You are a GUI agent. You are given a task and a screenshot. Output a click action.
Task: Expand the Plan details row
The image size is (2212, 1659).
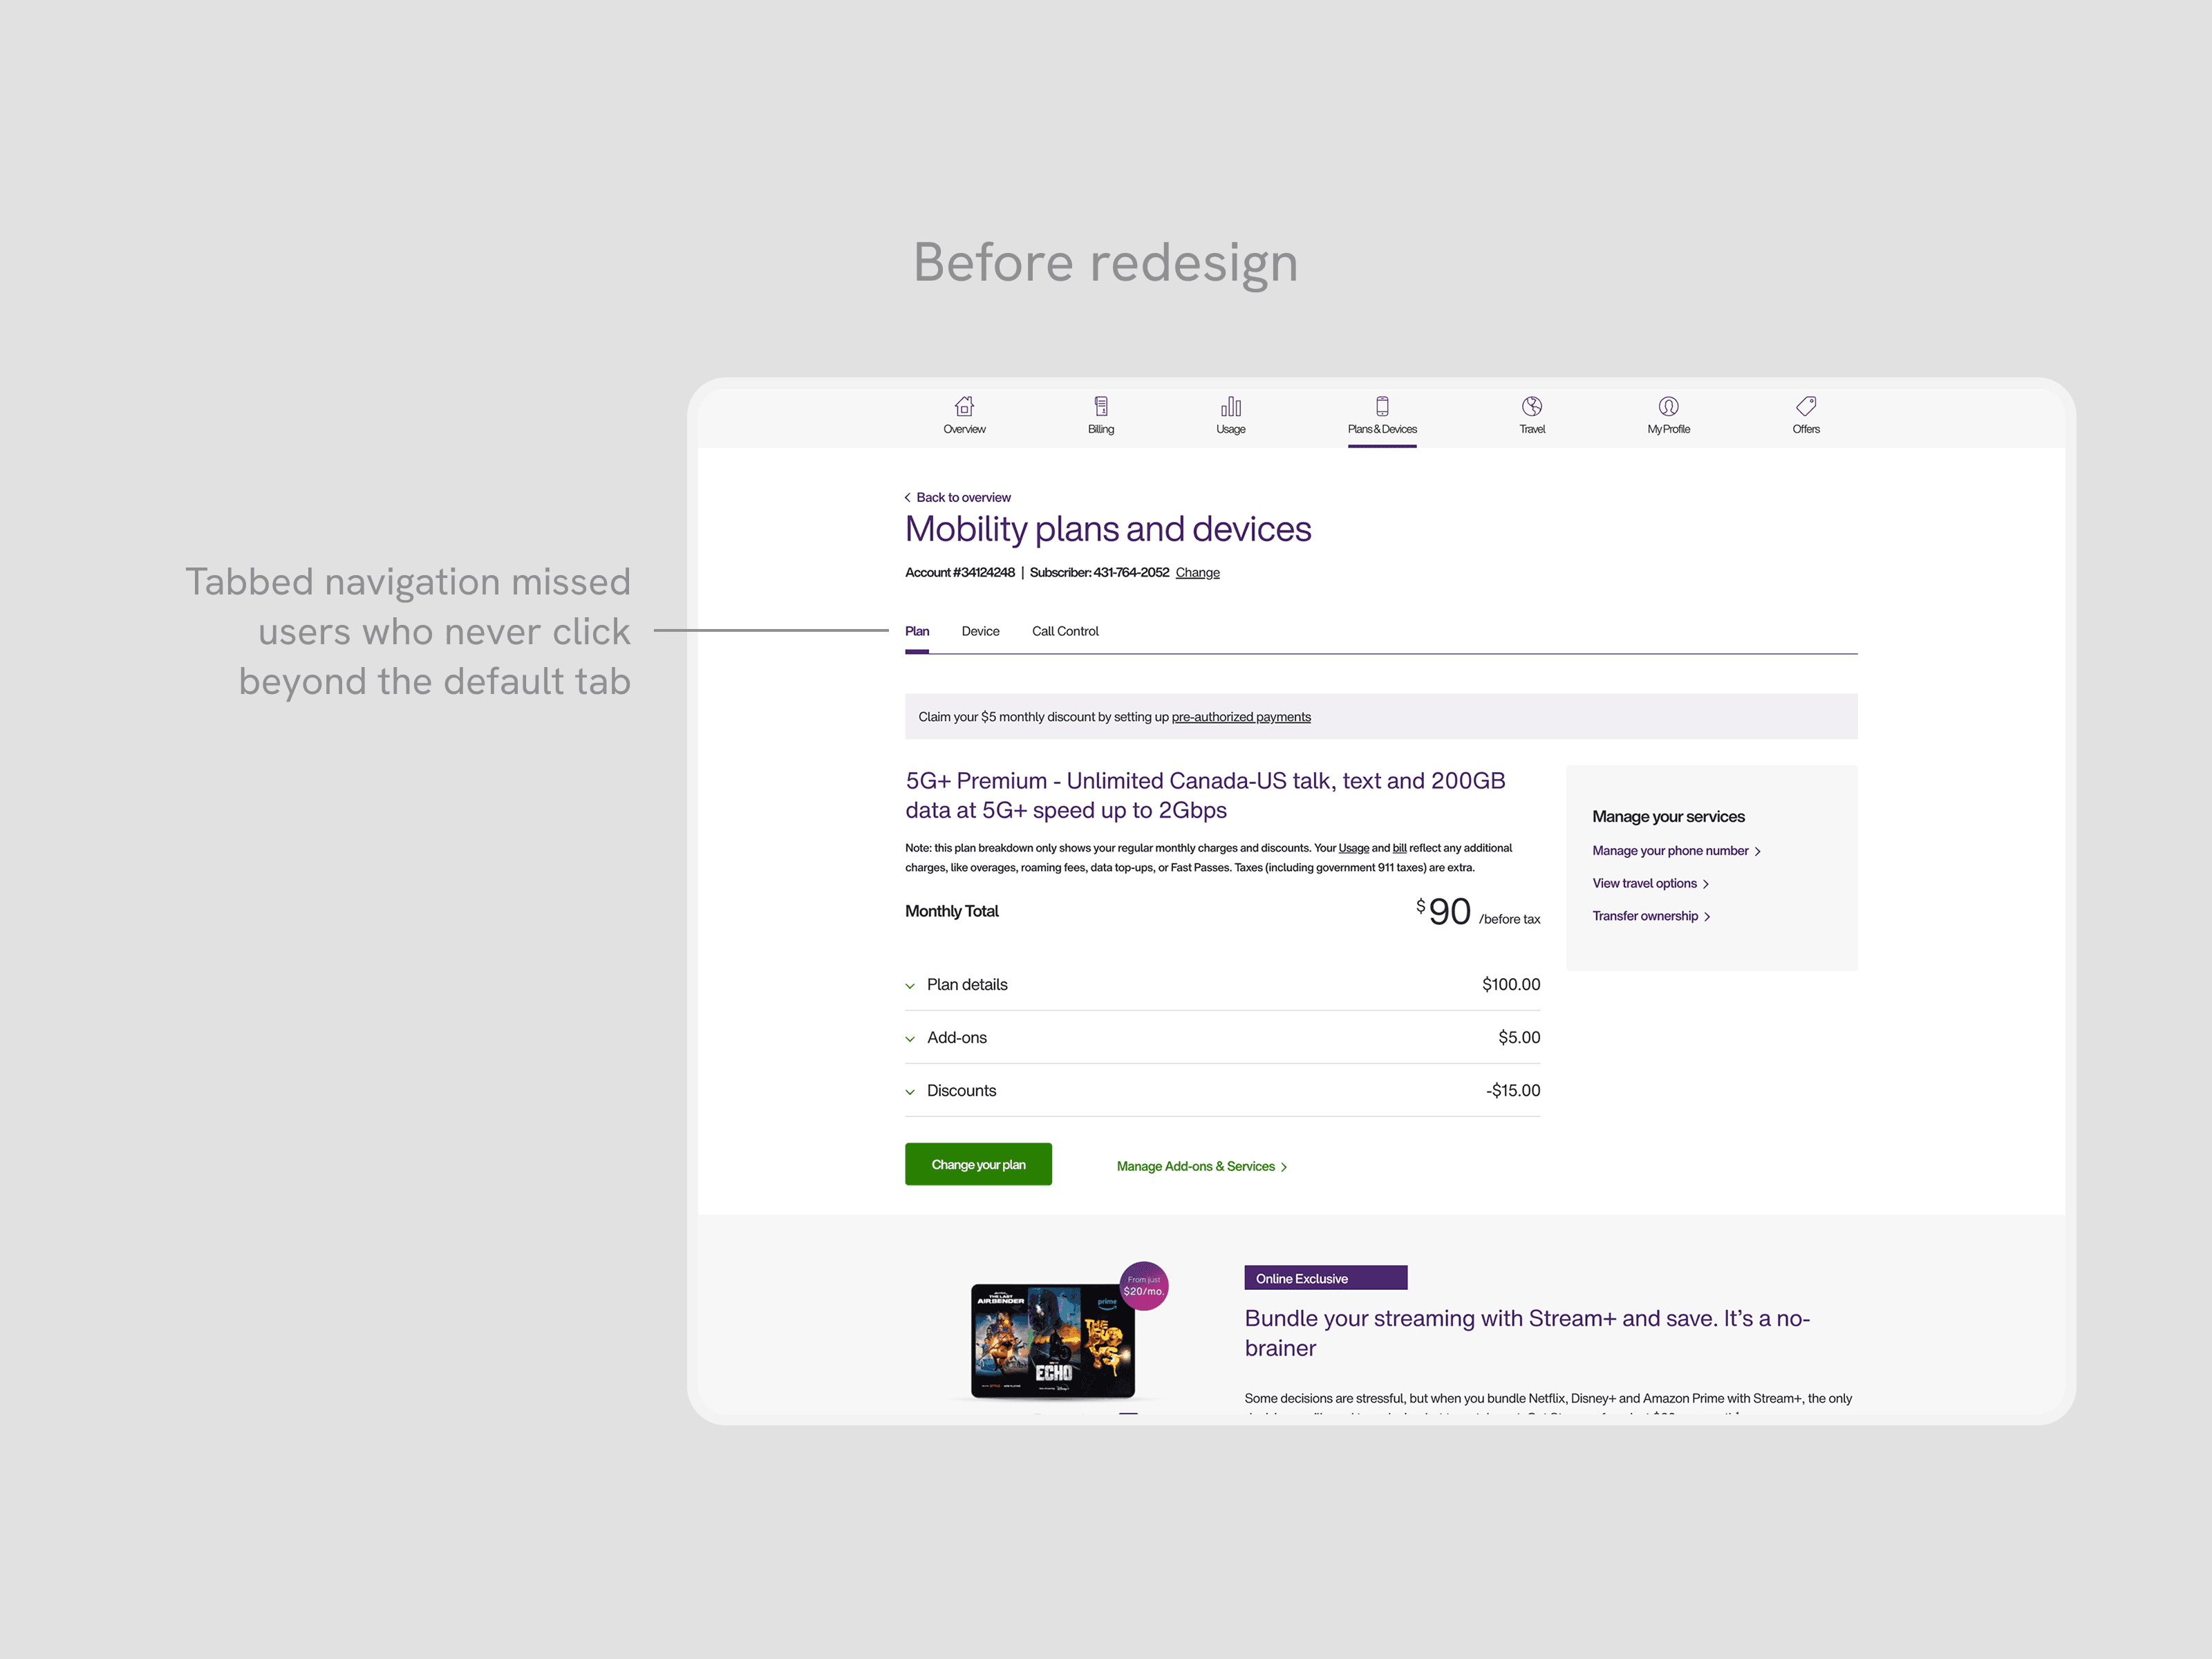tap(966, 985)
